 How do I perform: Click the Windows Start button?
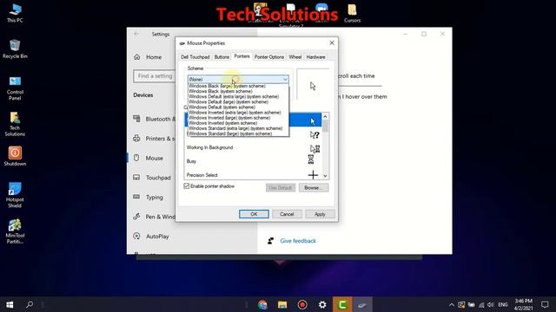(x=10, y=304)
